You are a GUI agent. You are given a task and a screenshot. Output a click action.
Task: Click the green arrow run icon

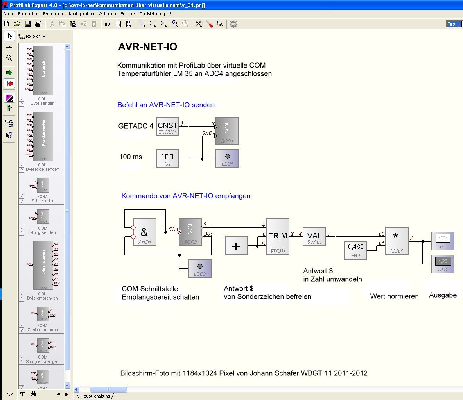tap(9, 73)
